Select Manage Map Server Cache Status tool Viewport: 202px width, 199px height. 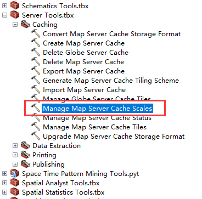coord(97,118)
